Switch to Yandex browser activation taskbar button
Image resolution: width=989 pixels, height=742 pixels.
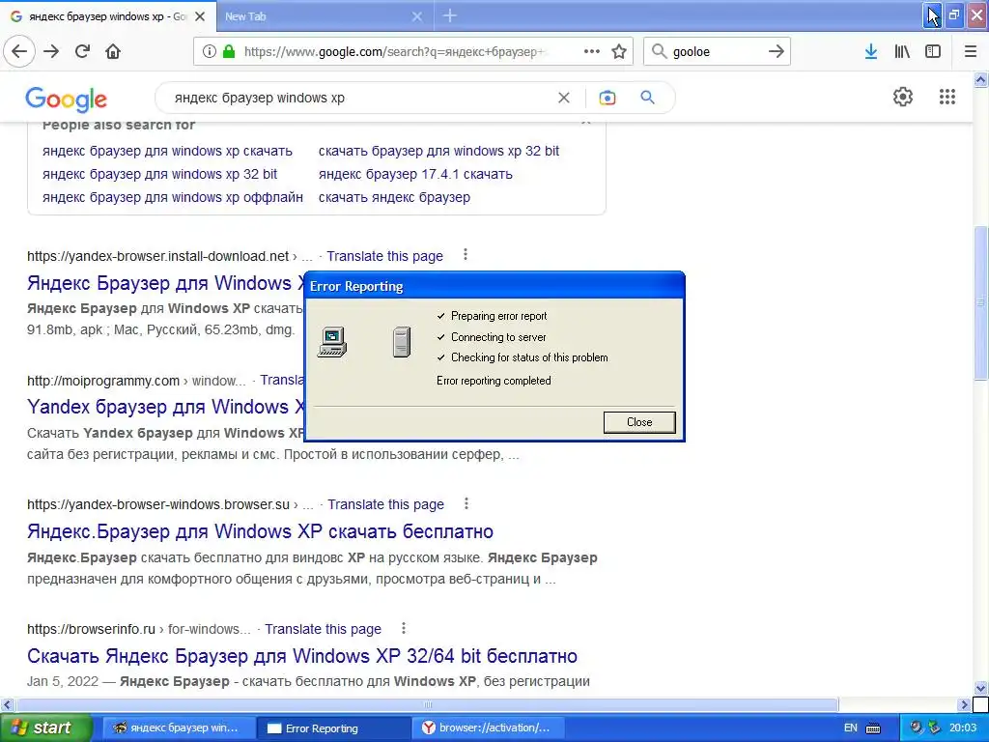tap(488, 728)
